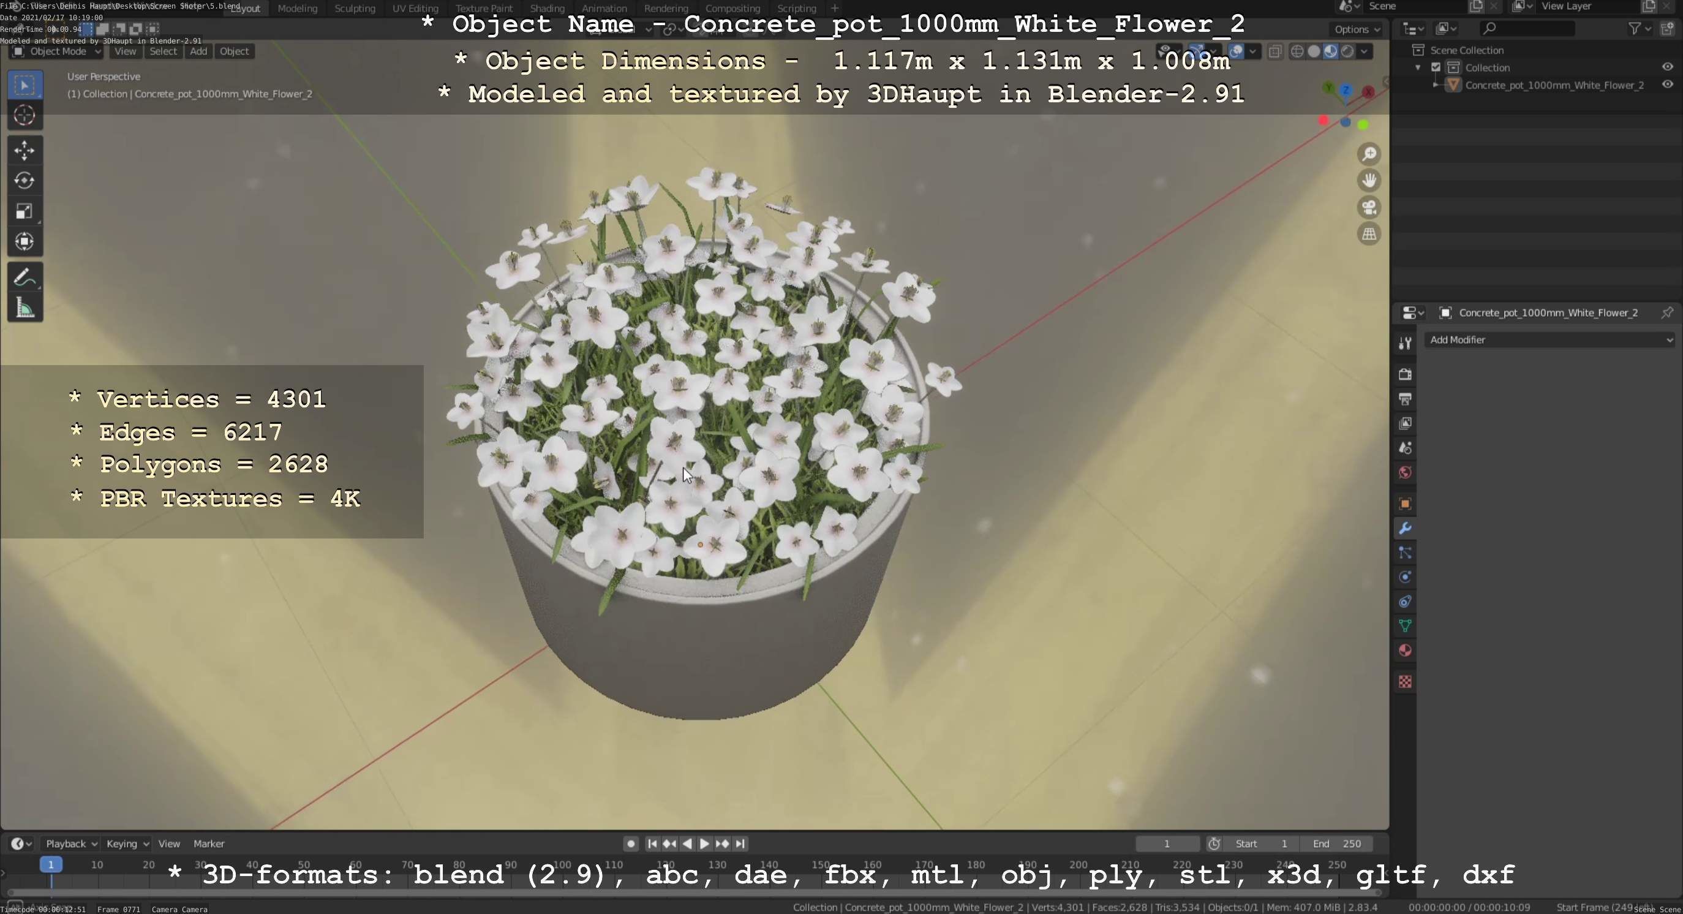Screen dimensions: 1683x914
Task: Open Object Properties tab
Action: click(1406, 504)
